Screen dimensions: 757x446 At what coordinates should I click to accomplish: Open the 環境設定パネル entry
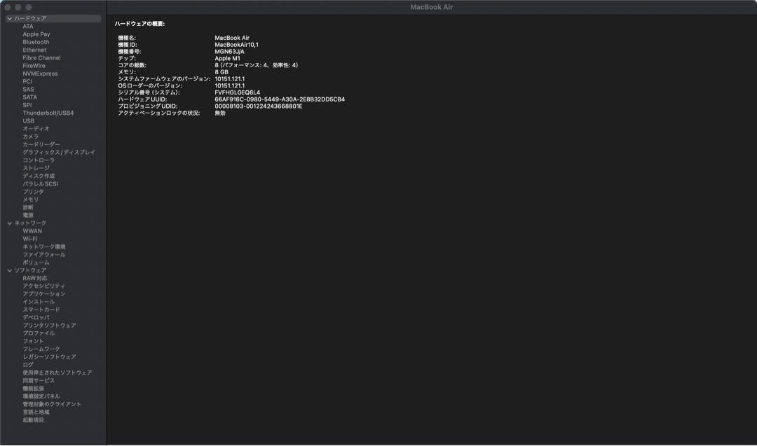(x=41, y=396)
